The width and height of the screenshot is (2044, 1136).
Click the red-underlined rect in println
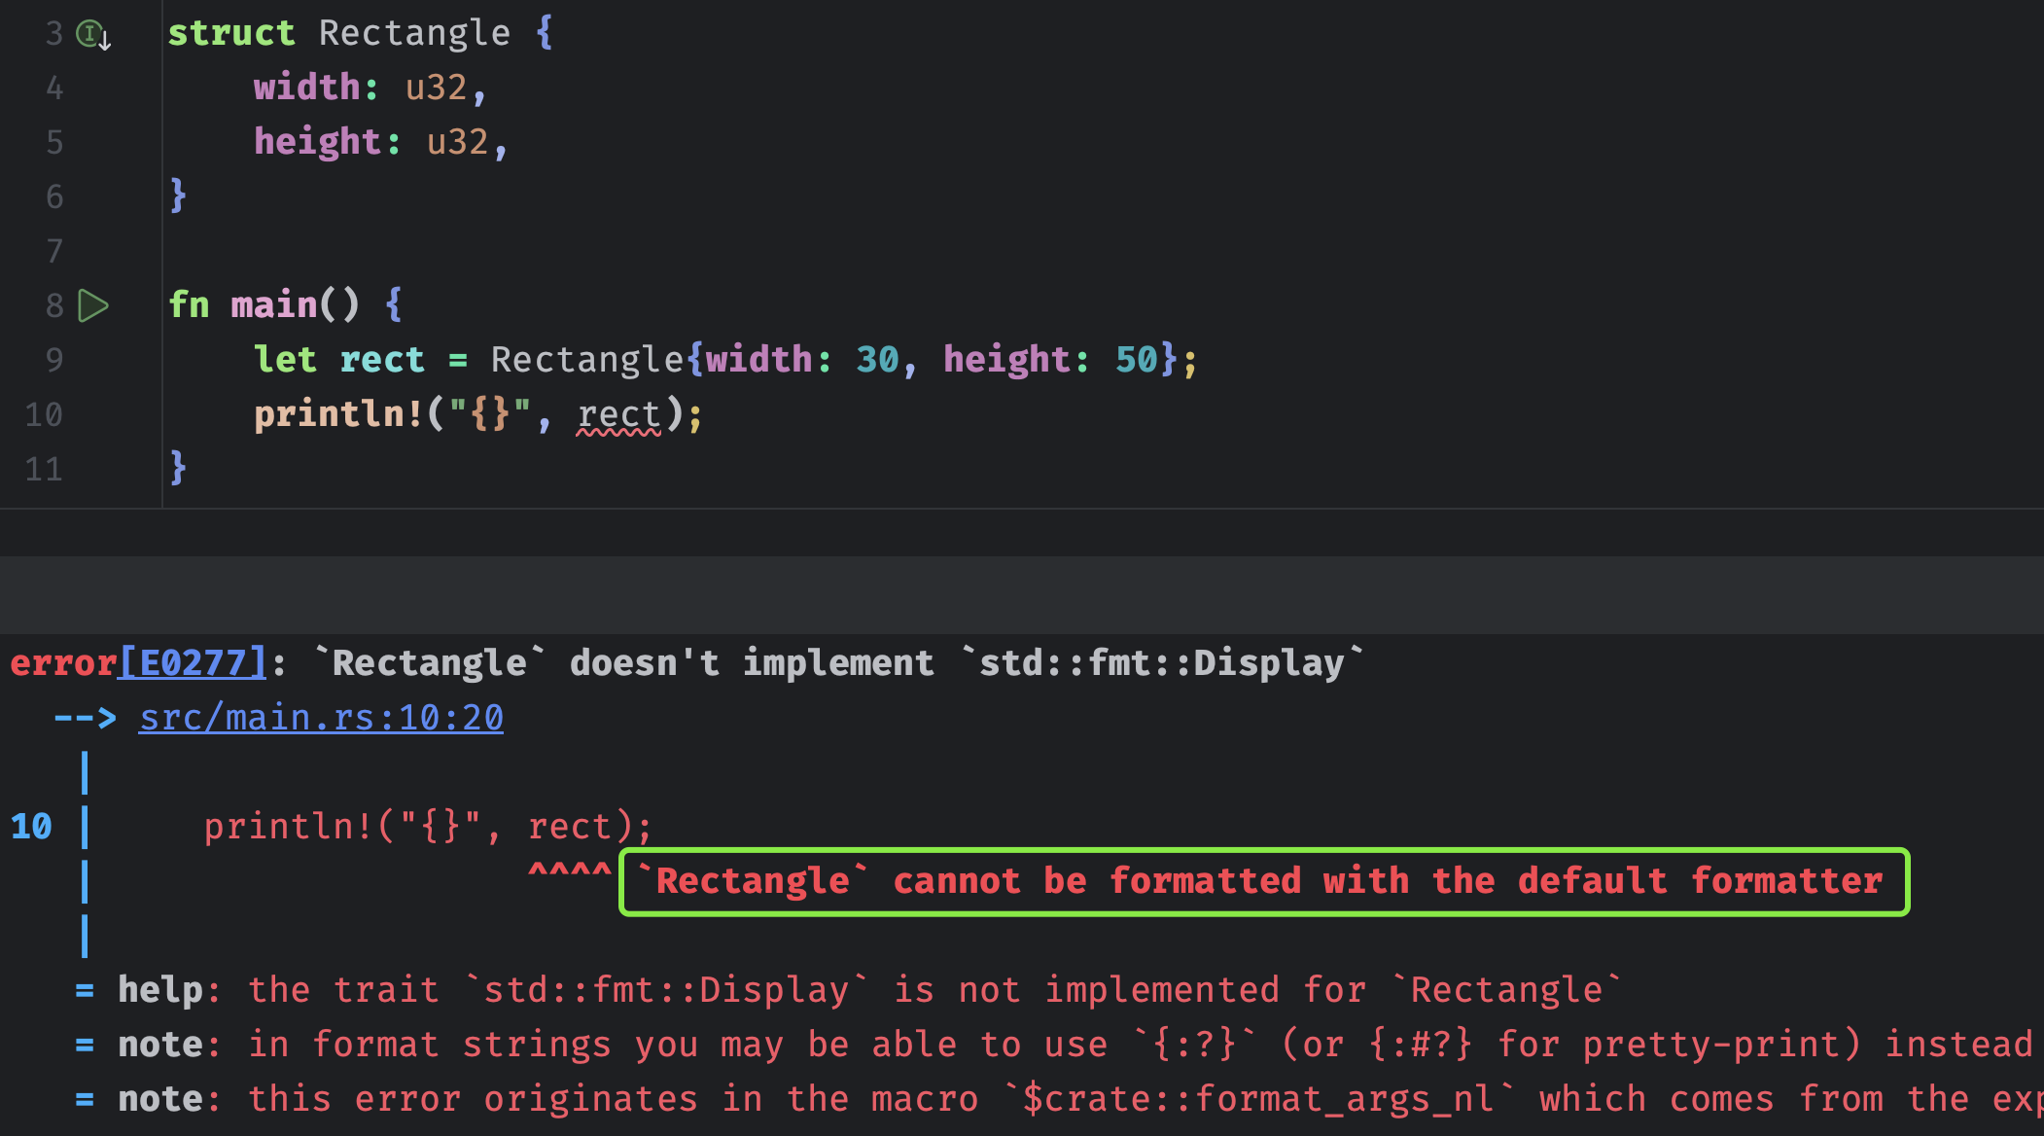pyautogui.click(x=618, y=415)
